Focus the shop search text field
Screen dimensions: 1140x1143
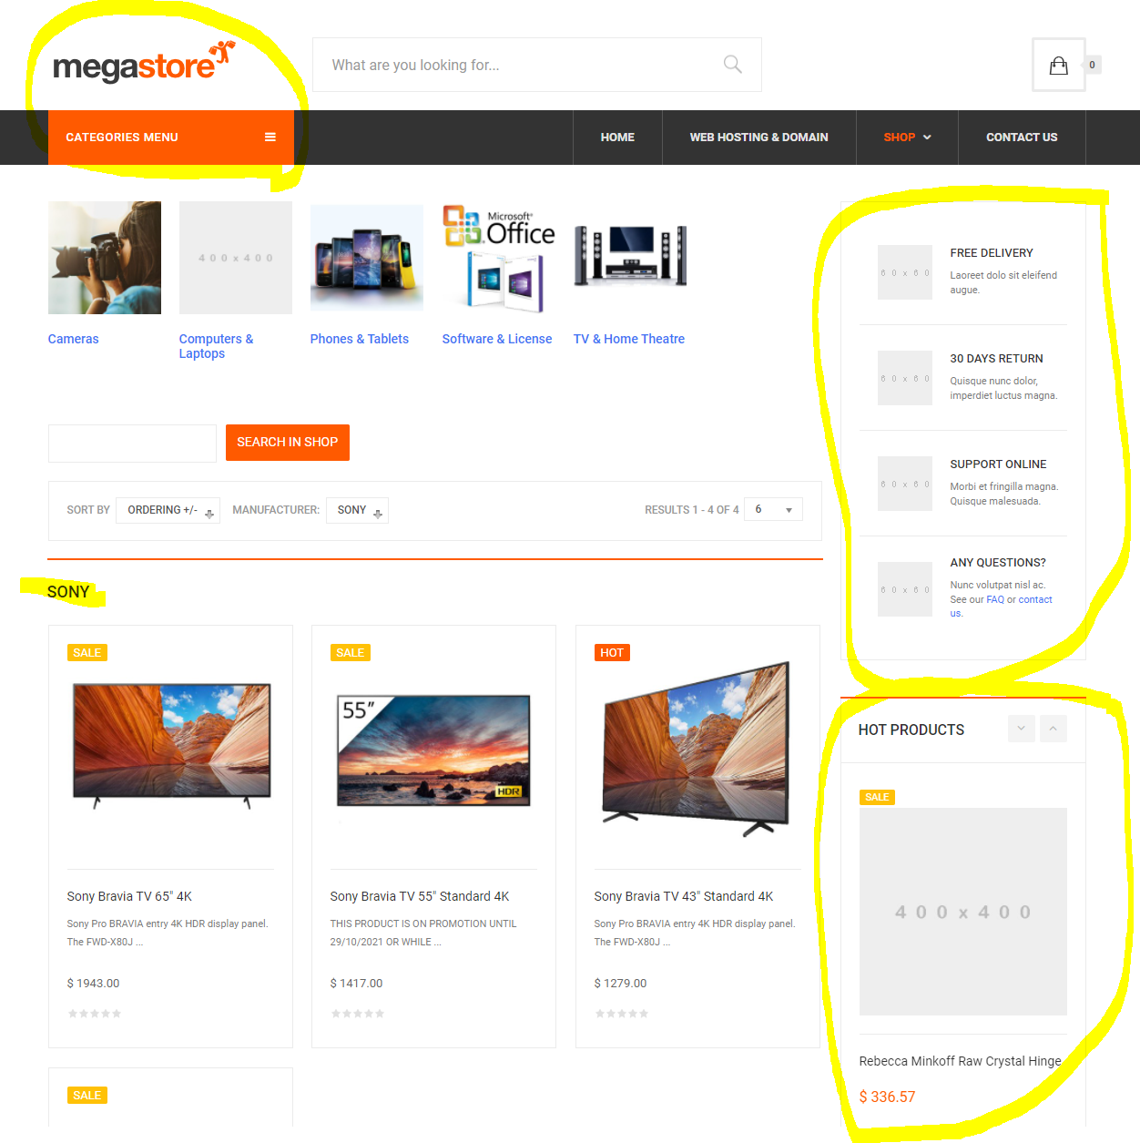tap(132, 443)
